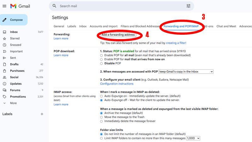Select Enable POP for all mail
This screenshot has width=252, height=142.
(101, 56)
